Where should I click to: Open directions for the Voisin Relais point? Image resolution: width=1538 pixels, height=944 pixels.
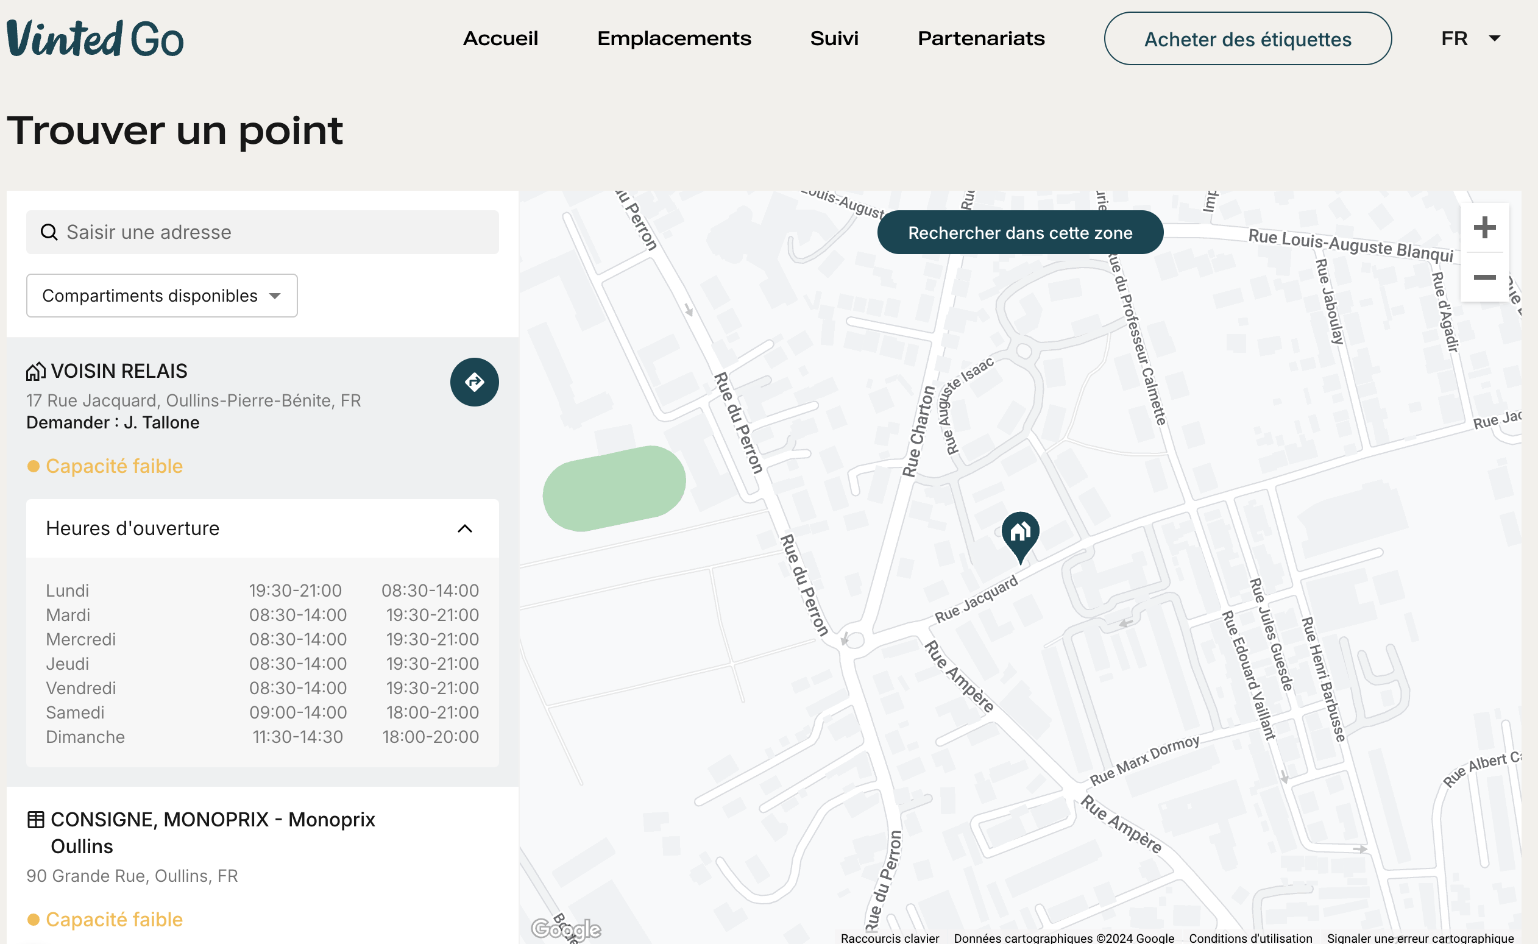(475, 382)
